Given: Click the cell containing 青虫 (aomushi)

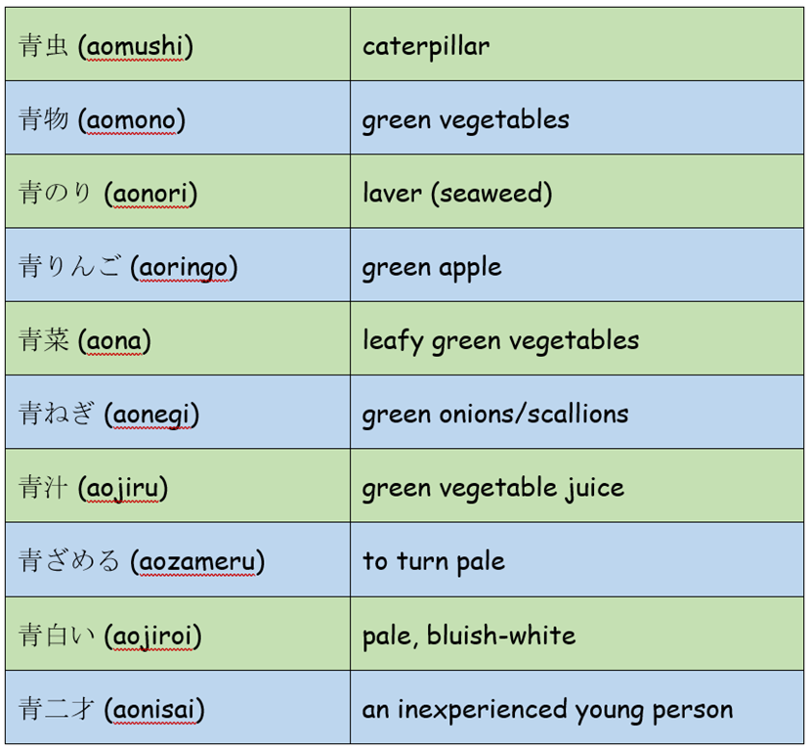Looking at the screenshot, I should 178,44.
